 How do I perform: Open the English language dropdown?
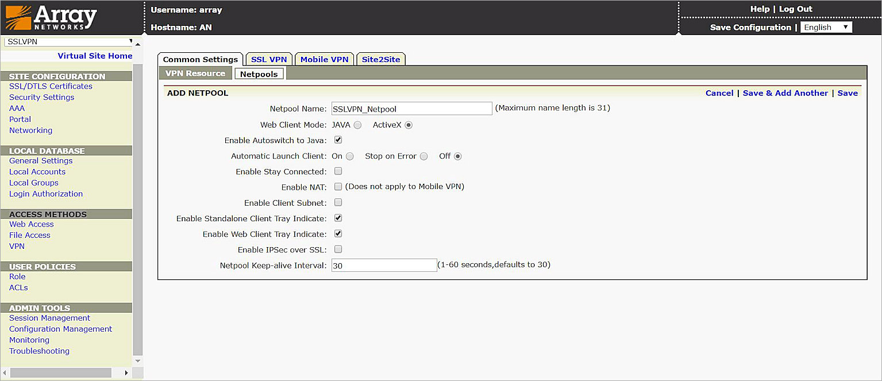[826, 26]
